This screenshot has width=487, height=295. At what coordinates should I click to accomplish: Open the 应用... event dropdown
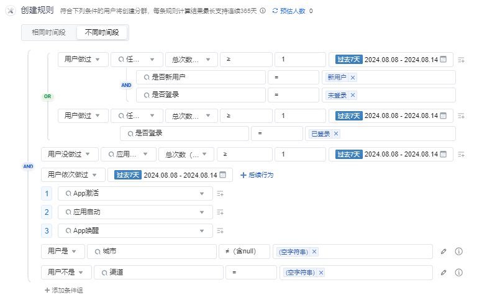tap(128, 154)
